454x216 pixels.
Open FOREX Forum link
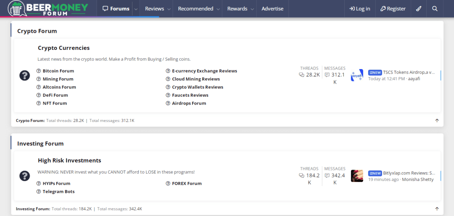pos(187,184)
